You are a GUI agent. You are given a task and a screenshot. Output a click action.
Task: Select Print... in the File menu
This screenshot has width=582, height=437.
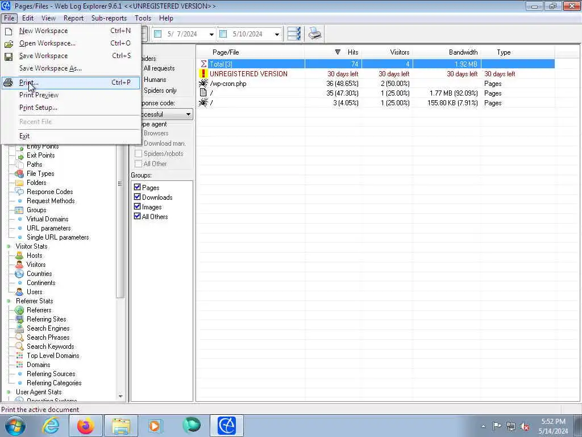point(71,83)
